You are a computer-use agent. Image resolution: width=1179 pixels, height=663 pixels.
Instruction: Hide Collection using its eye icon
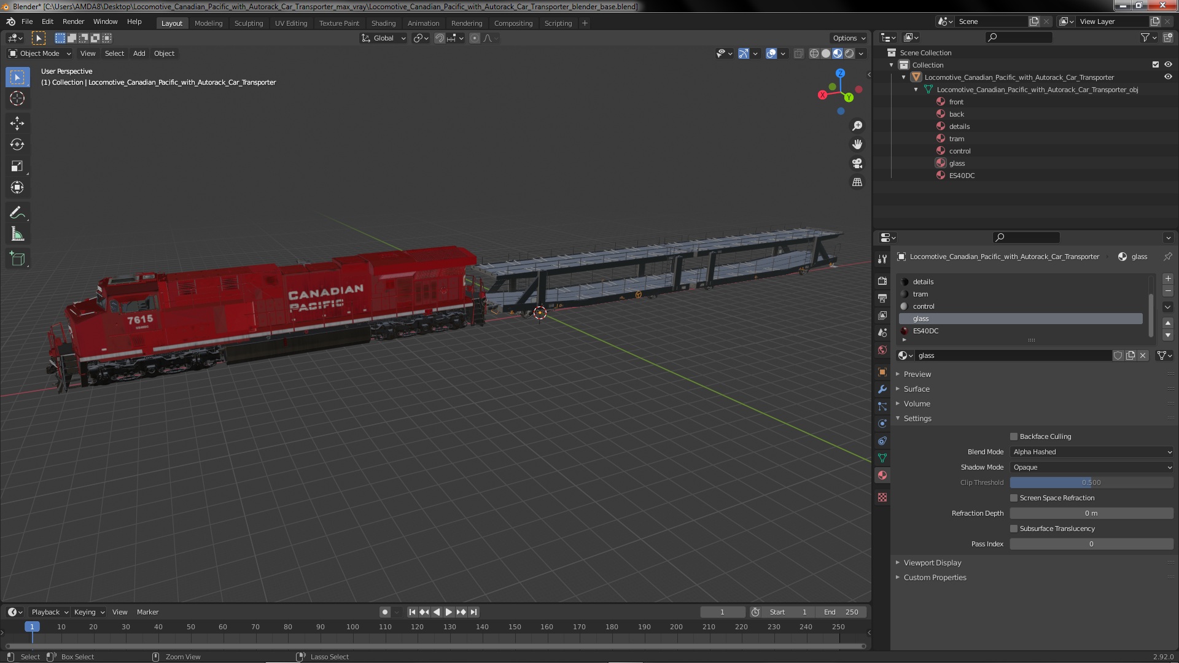1168,64
